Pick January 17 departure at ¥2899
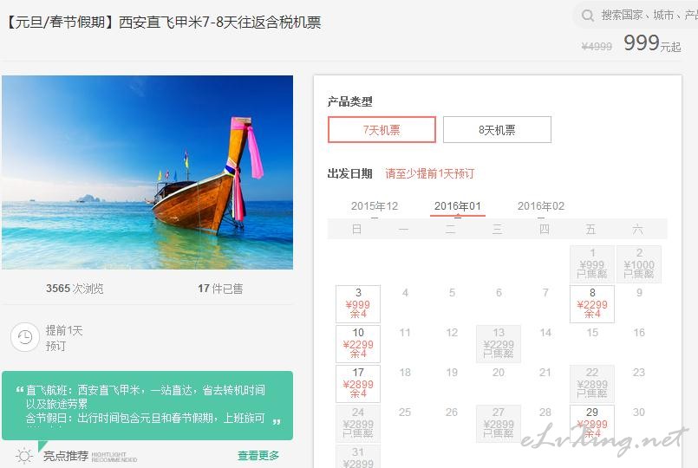The height and width of the screenshot is (468, 698). point(358,383)
